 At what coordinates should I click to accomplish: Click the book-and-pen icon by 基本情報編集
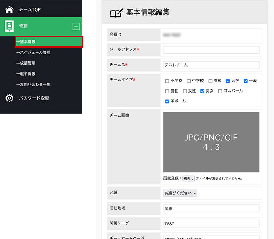click(x=116, y=13)
